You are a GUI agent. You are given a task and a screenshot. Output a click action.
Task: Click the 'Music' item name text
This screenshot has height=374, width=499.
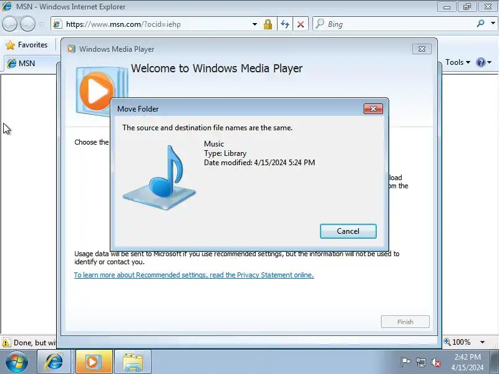point(214,144)
